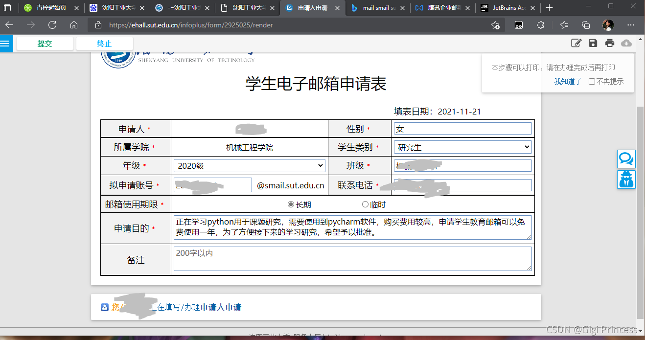Click the cloud download icon
Screen dimensions: 645x340
626,43
